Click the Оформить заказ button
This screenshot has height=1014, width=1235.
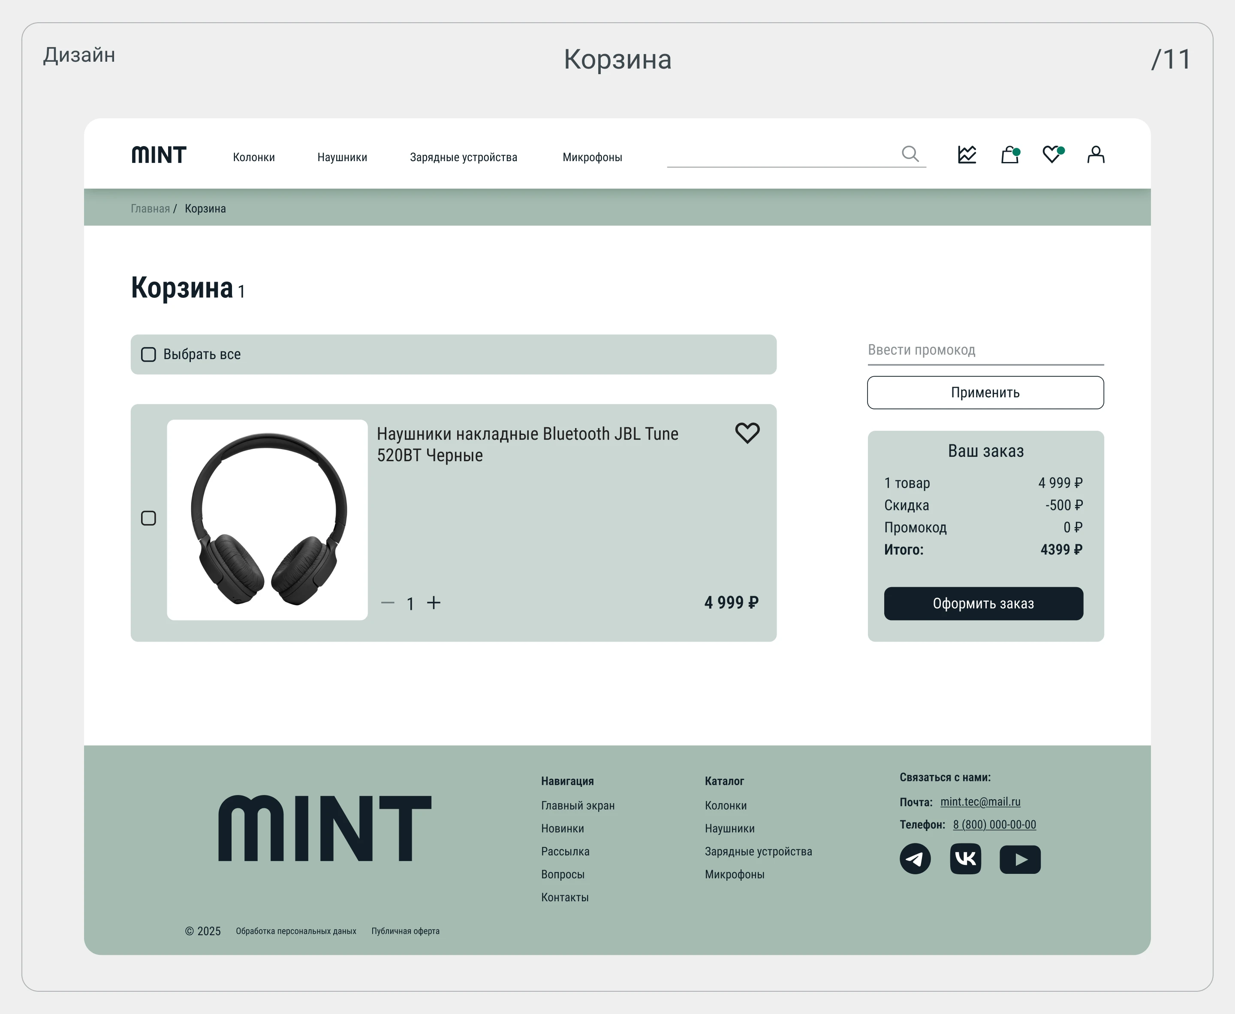(984, 603)
